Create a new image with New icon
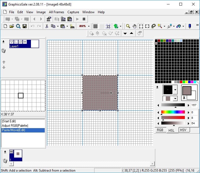This screenshot has width=200, height=173. pyautogui.click(x=5, y=26)
